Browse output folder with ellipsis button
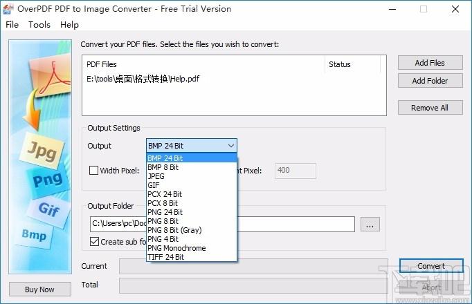The height and width of the screenshot is (304, 472). click(370, 225)
